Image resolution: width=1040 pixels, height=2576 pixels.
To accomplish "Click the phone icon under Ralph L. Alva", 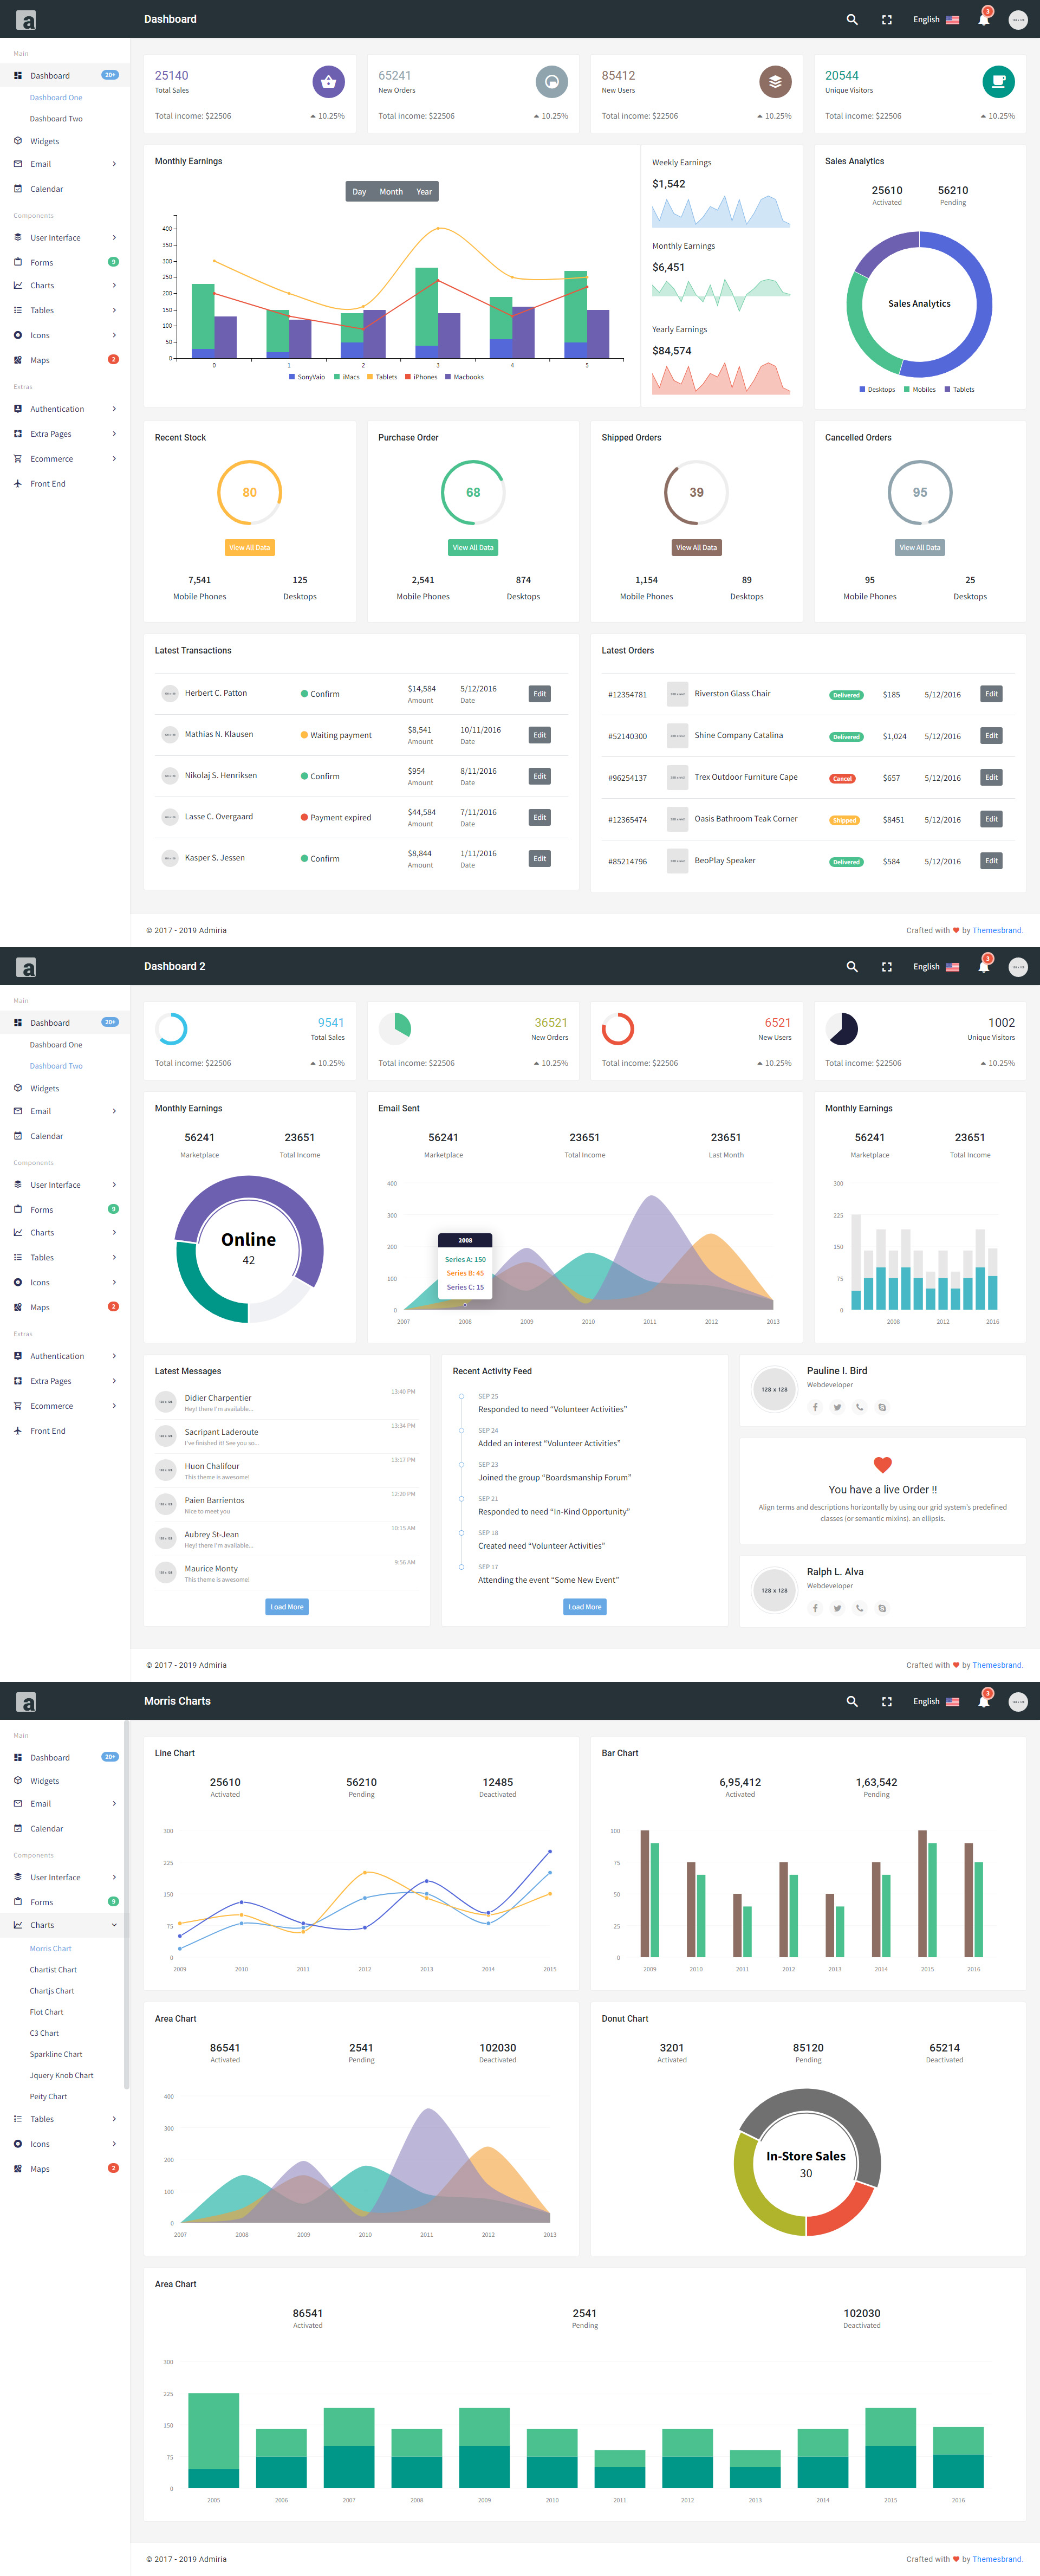I will coord(859,1608).
